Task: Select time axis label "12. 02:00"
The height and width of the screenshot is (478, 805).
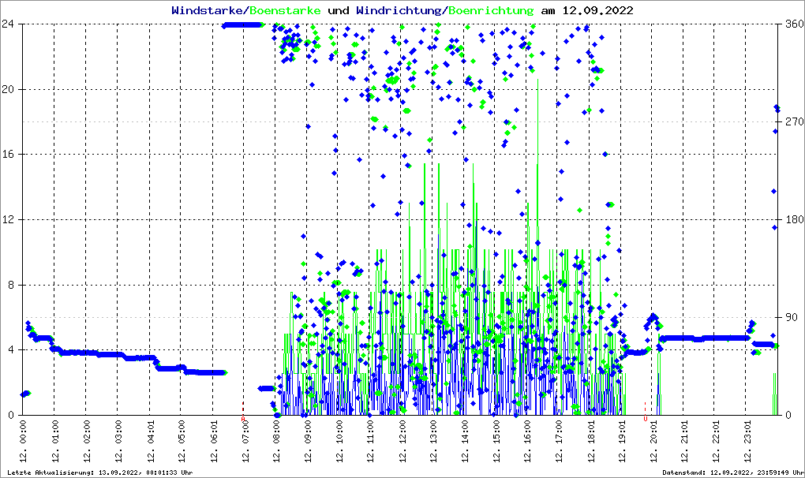Action: pos(86,441)
